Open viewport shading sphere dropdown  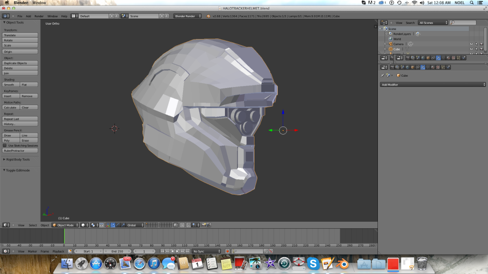[x=85, y=225]
